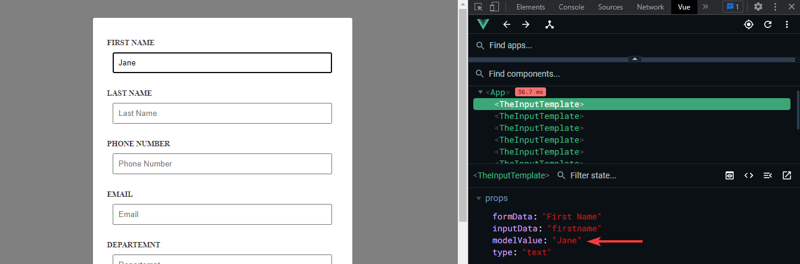Collapse the App node in component tree
Viewport: 800px width, 264px height.
point(480,92)
